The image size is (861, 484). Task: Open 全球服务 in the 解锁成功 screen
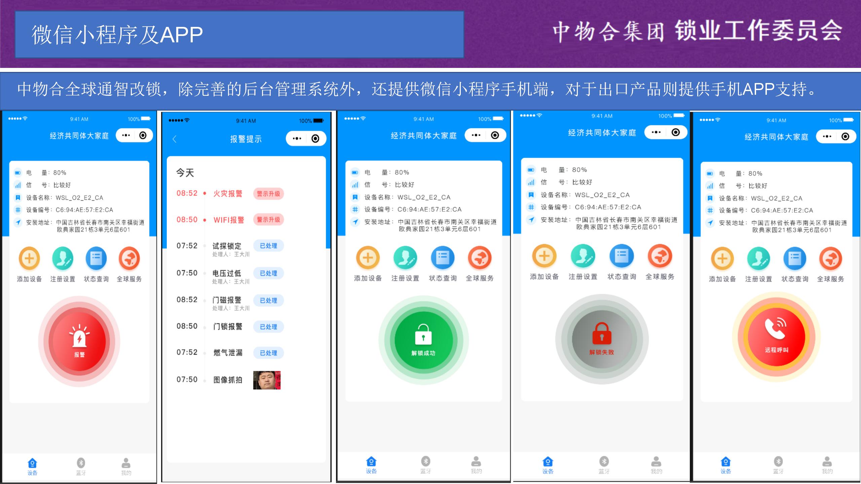coord(480,258)
